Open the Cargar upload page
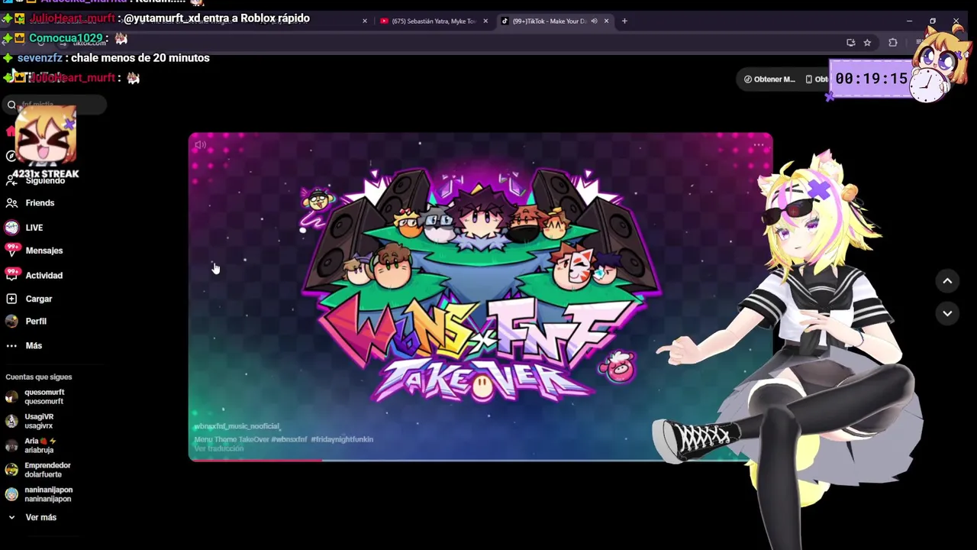The width and height of the screenshot is (977, 550). tap(39, 299)
